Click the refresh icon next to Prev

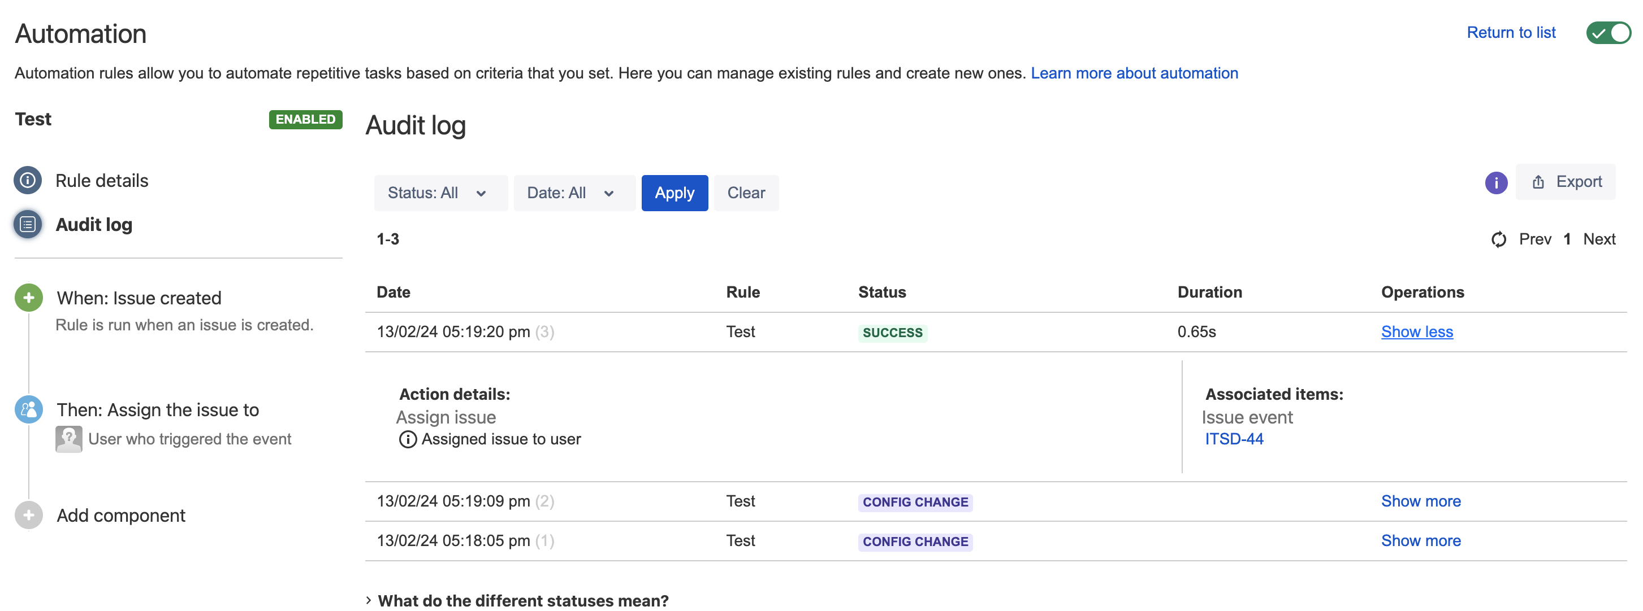1498,239
